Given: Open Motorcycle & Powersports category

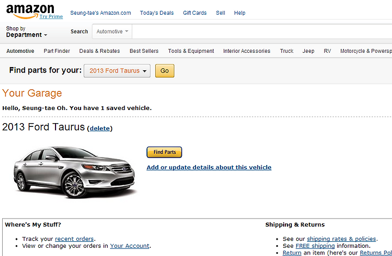Looking at the screenshot, I should (366, 51).
